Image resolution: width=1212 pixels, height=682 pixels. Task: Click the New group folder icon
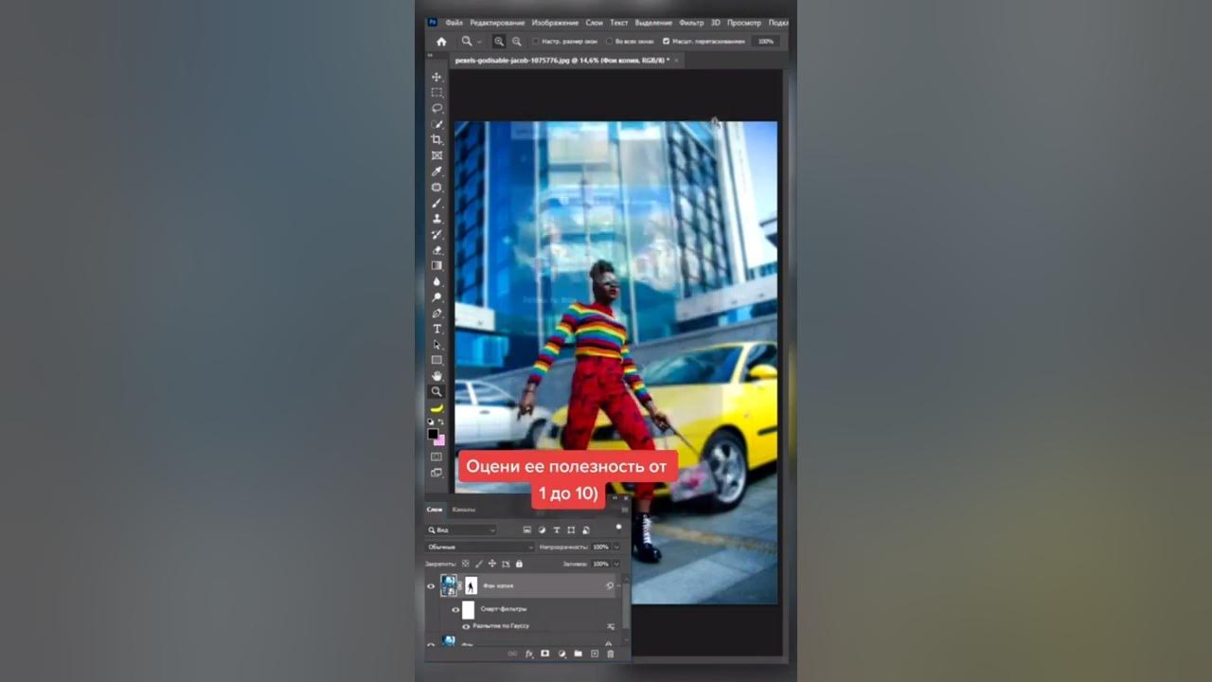click(x=578, y=654)
